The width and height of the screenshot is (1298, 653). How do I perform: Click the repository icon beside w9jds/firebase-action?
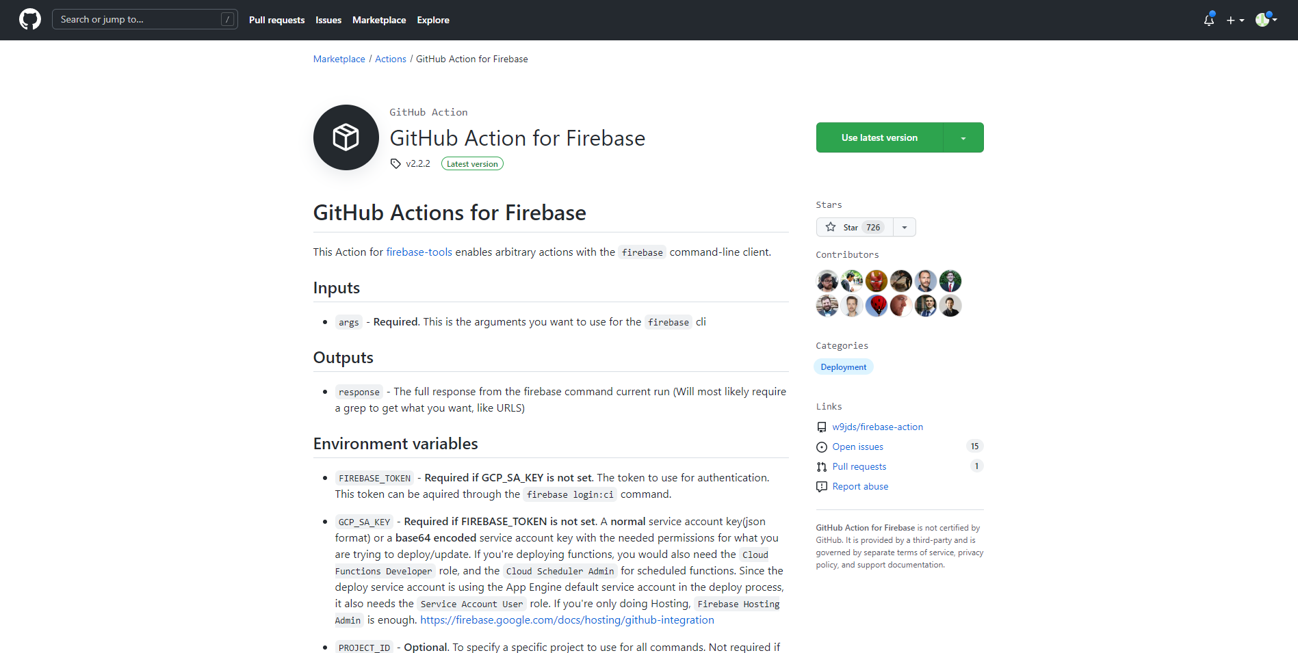point(822,427)
